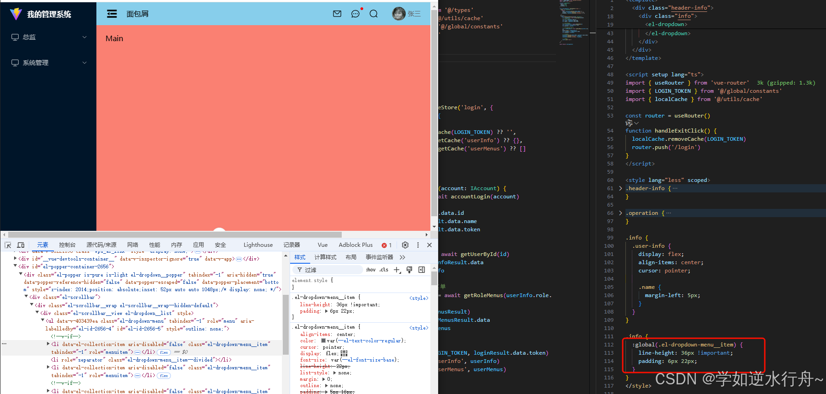Click the 面包屑 breadcrumb text

click(x=138, y=14)
